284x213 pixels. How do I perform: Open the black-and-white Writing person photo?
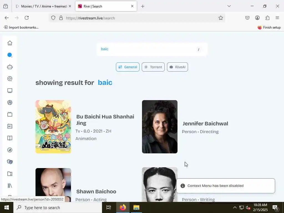[159, 184]
